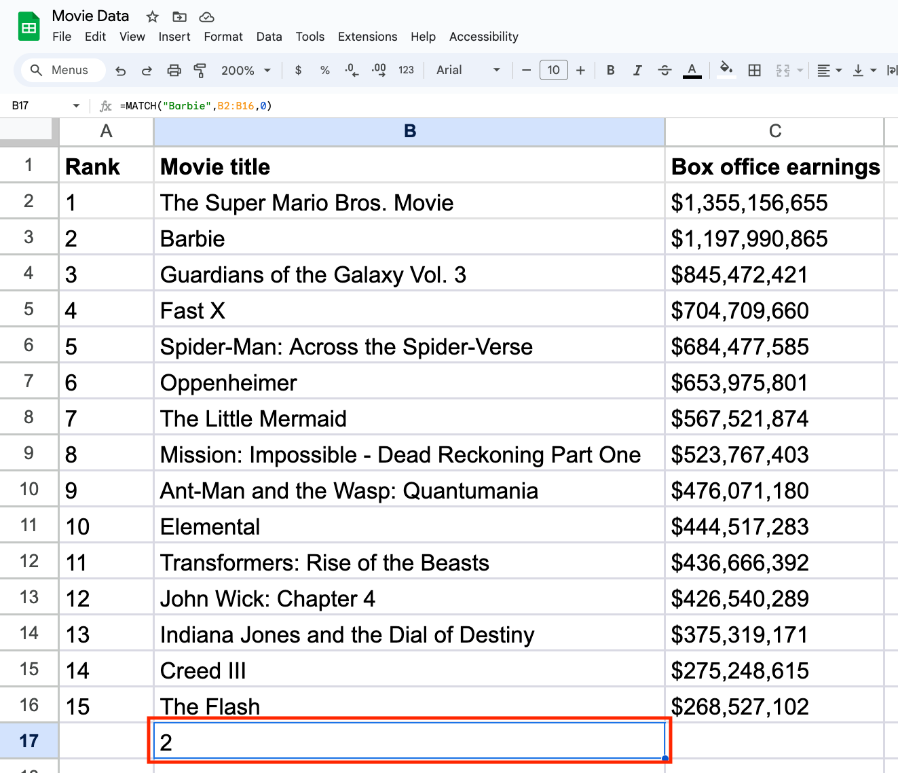Select row 1 header

pyautogui.click(x=29, y=165)
